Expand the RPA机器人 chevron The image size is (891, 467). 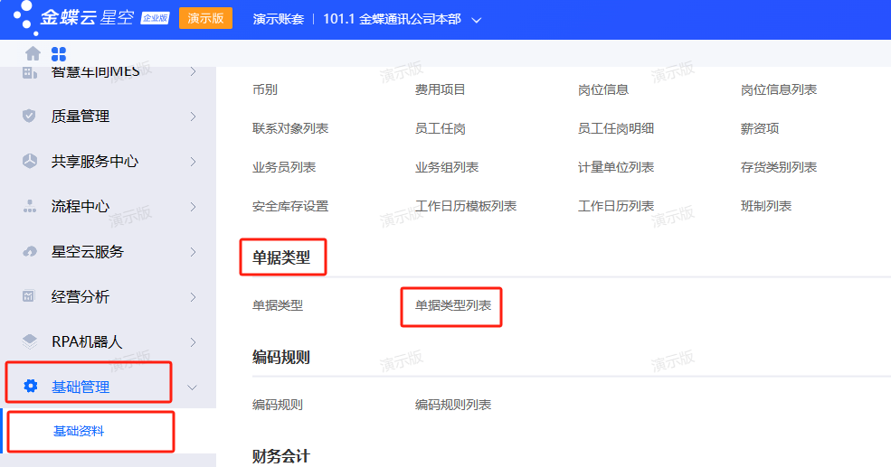coord(194,342)
